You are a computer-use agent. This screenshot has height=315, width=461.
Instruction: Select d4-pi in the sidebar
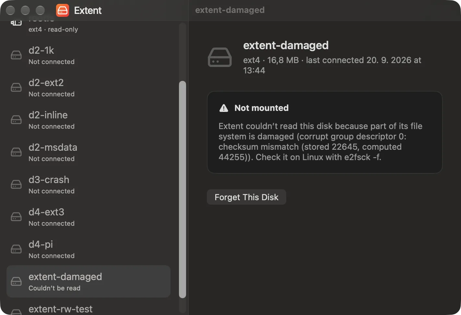click(x=89, y=249)
